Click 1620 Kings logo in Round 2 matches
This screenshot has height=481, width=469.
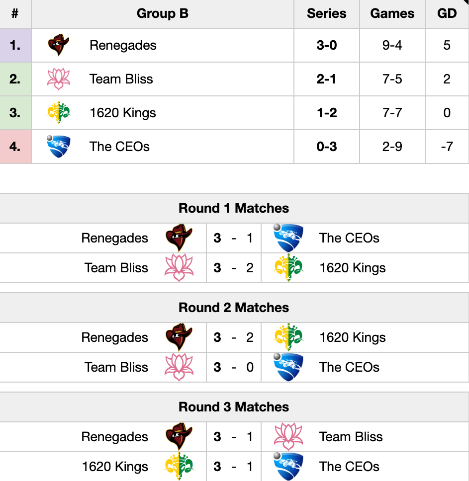pos(288,337)
